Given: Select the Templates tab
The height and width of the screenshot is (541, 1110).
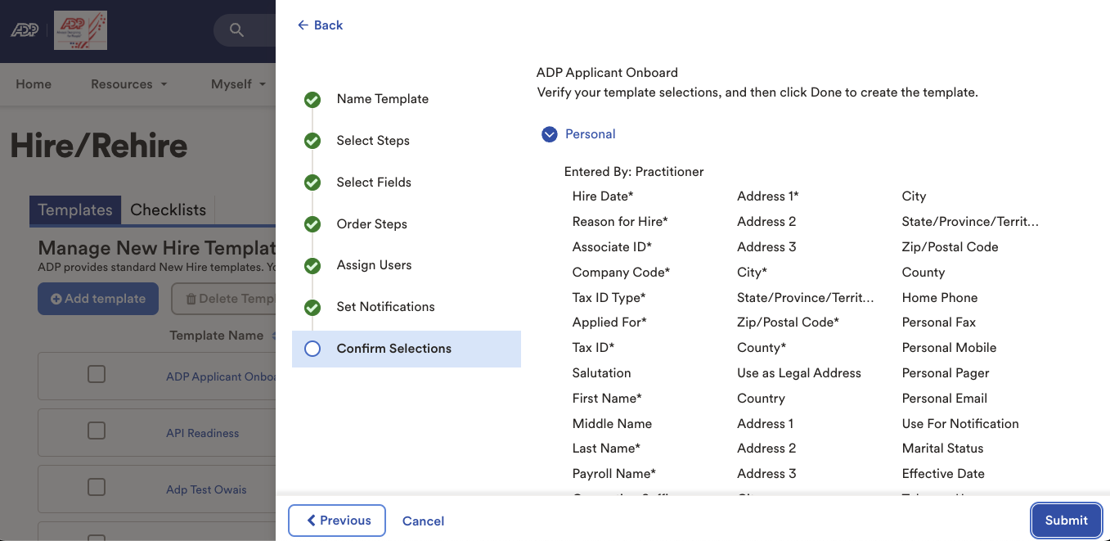Looking at the screenshot, I should pyautogui.click(x=74, y=210).
